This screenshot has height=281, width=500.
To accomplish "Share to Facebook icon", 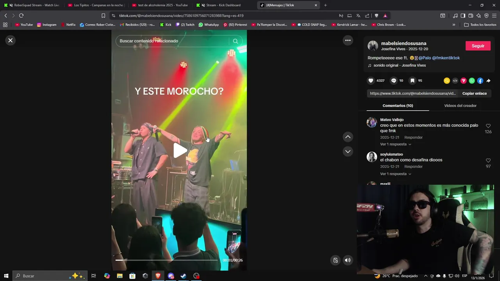I will pos(480,81).
